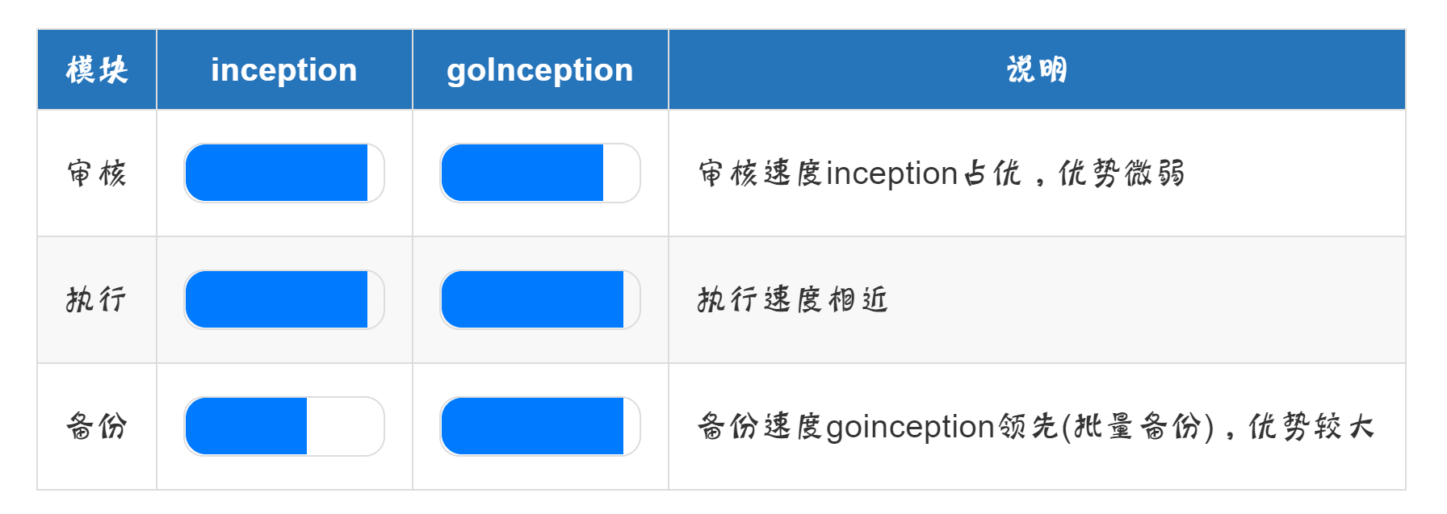Screen dimensions: 1447x514
Task: Click empty white part of inception 备份 bar
Action: [343, 426]
